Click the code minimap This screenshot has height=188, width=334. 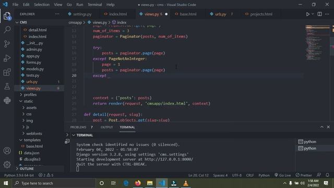click(317, 43)
